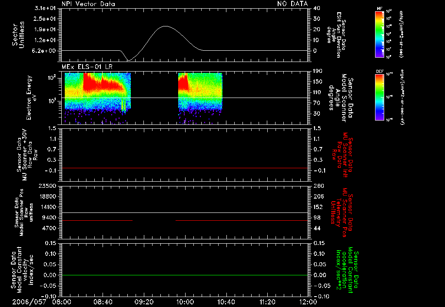This screenshot has width=445, height=307.
Task: Click the peak of the Sun Elevation curve
Action: [165, 26]
